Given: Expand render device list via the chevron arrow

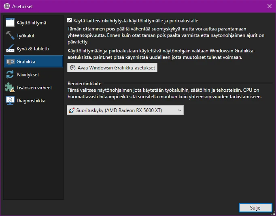Looking at the screenshot, I should 179,110.
